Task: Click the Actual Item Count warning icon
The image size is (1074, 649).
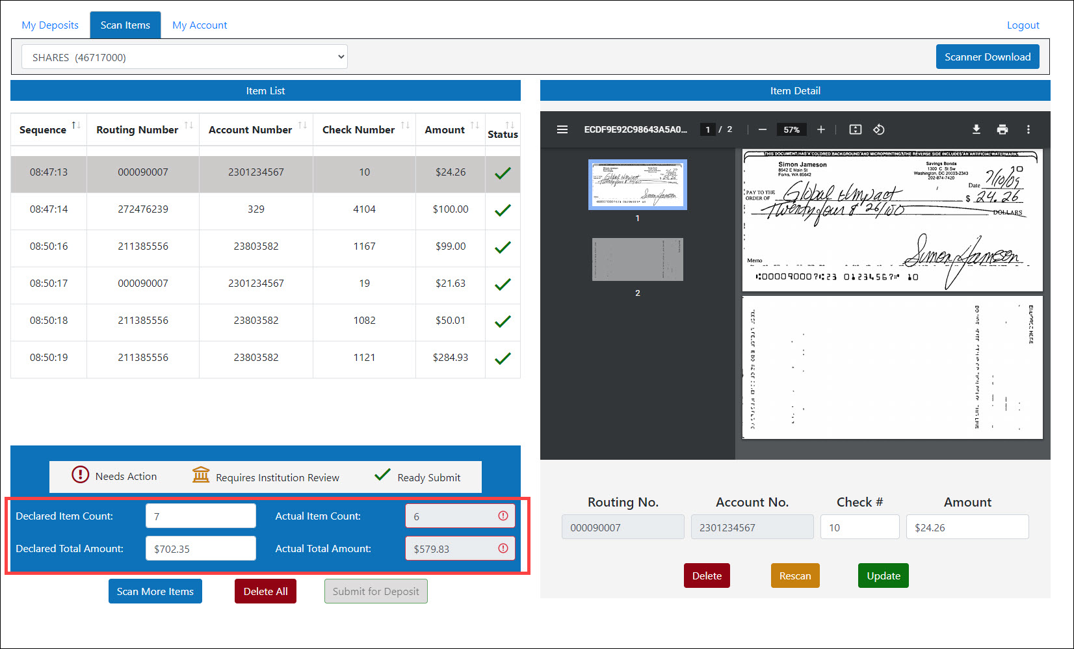Action: pyautogui.click(x=503, y=516)
